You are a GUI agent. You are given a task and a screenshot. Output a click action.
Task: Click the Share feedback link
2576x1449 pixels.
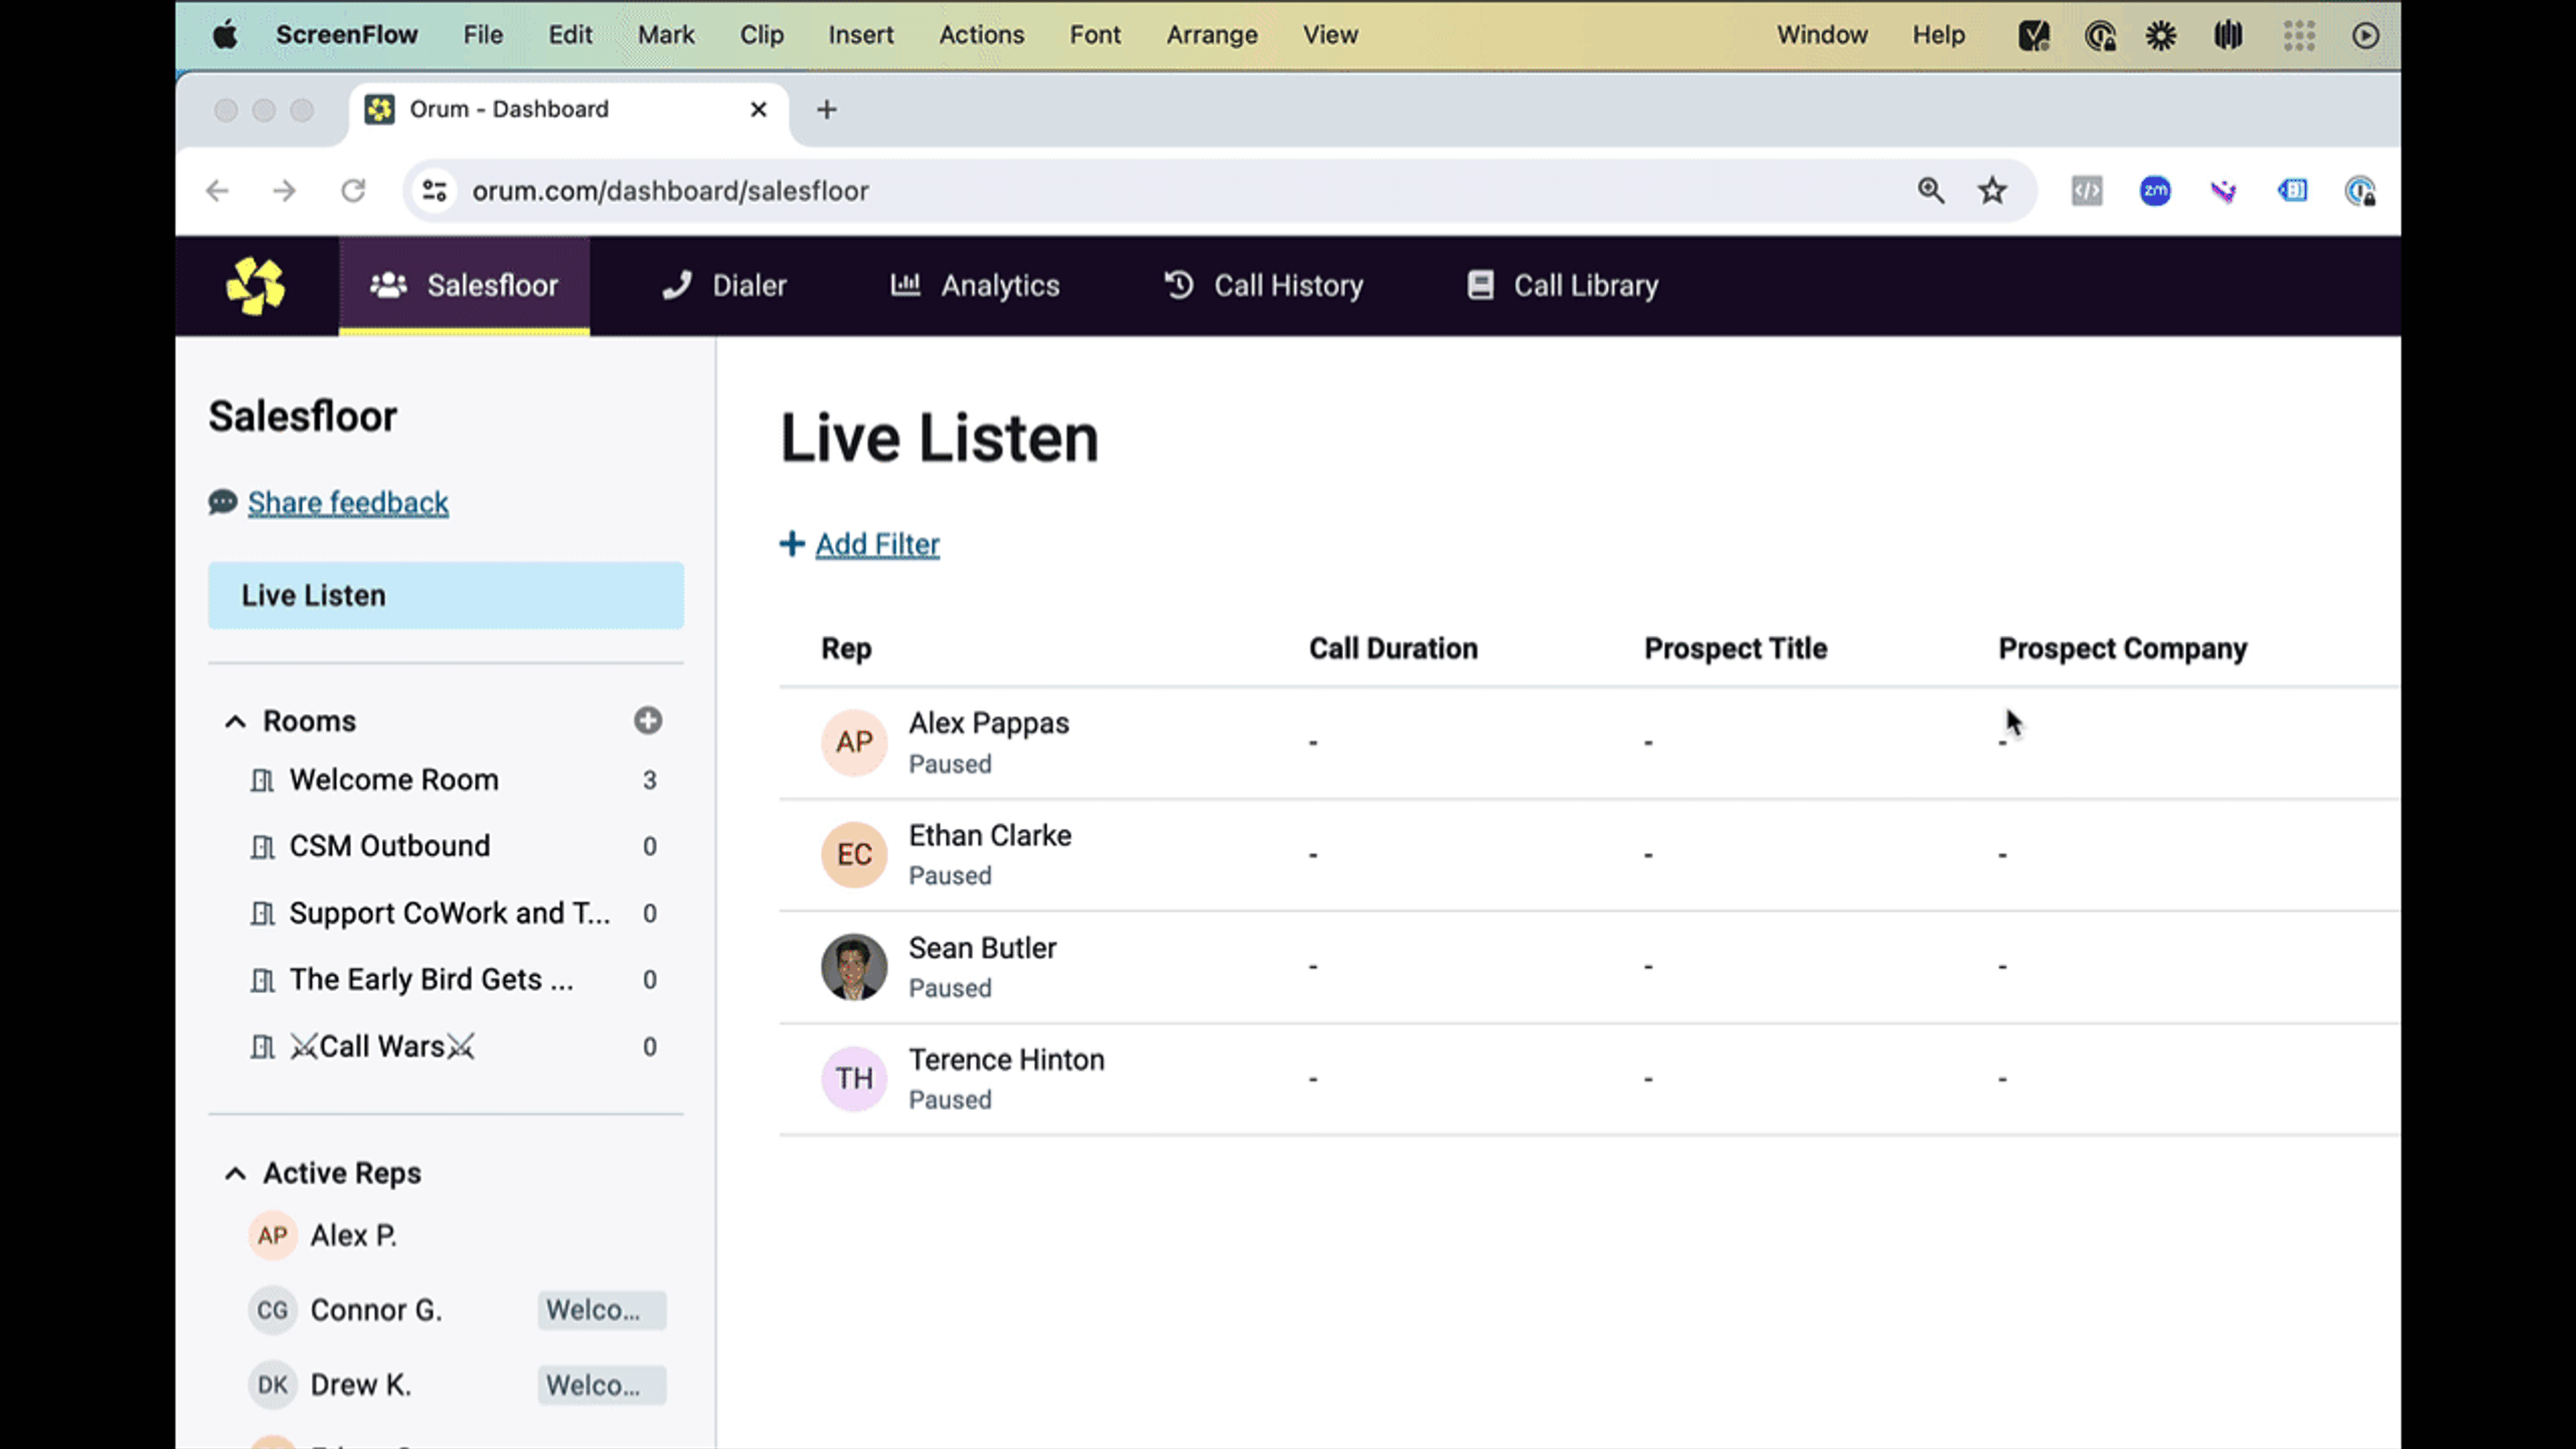tap(348, 502)
